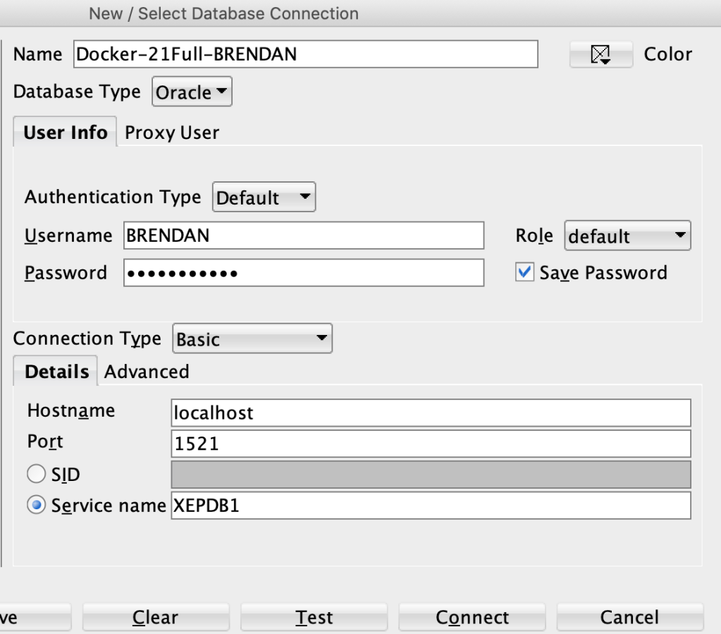
Task: Expand the Role dropdown
Action: coord(627,237)
